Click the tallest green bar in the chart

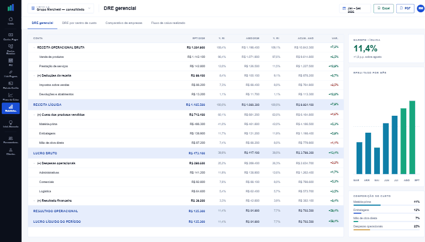pyautogui.click(x=412, y=137)
